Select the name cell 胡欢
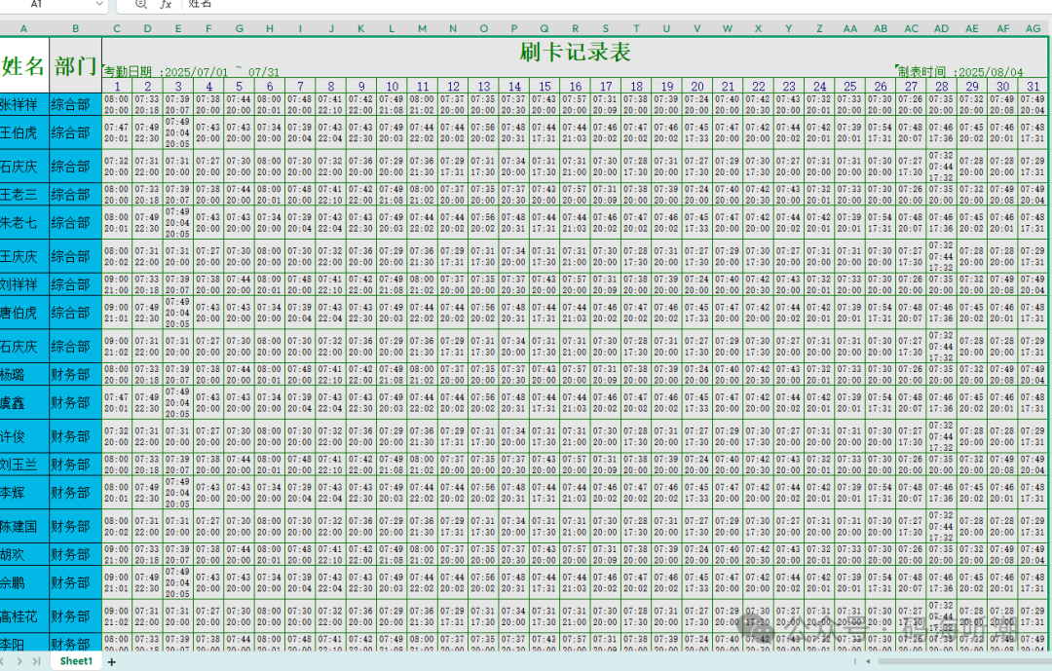The height and width of the screenshot is (671, 1052). pos(24,554)
